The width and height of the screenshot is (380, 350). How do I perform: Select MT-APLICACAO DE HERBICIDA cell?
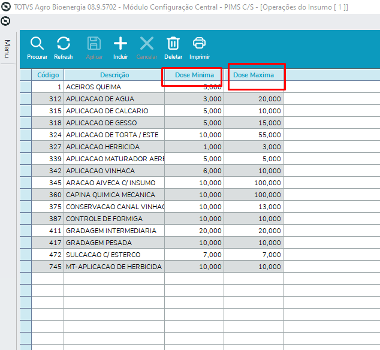pyautogui.click(x=114, y=267)
